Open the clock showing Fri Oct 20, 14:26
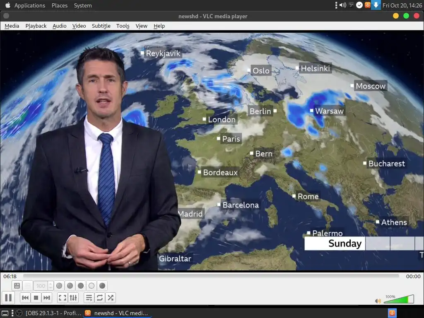Image resolution: width=424 pixels, height=318 pixels. (402, 5)
